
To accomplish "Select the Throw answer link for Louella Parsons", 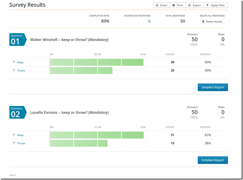I will [21, 144].
